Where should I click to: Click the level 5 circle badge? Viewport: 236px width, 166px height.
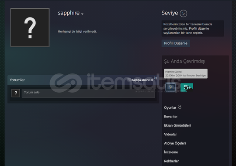pos(183,13)
